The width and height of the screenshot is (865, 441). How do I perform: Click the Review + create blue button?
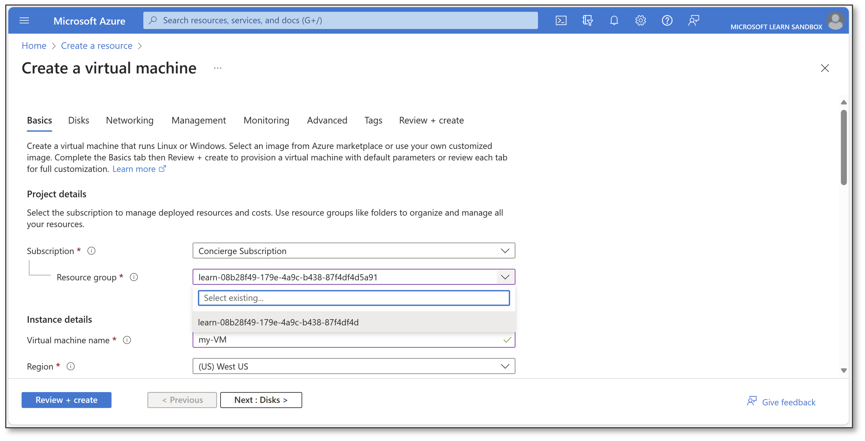66,400
